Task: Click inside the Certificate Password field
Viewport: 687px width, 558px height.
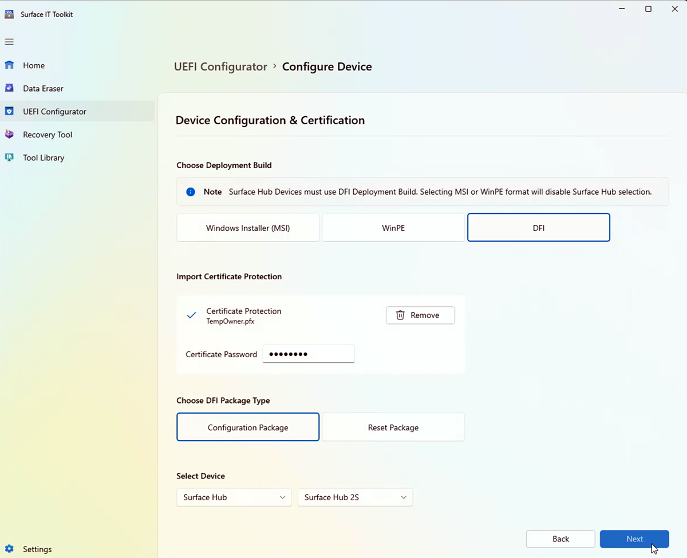Action: [x=308, y=354]
